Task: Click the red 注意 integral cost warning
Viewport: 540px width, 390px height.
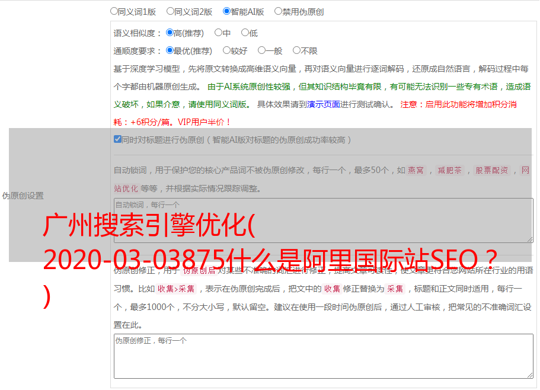Action: tap(315, 113)
